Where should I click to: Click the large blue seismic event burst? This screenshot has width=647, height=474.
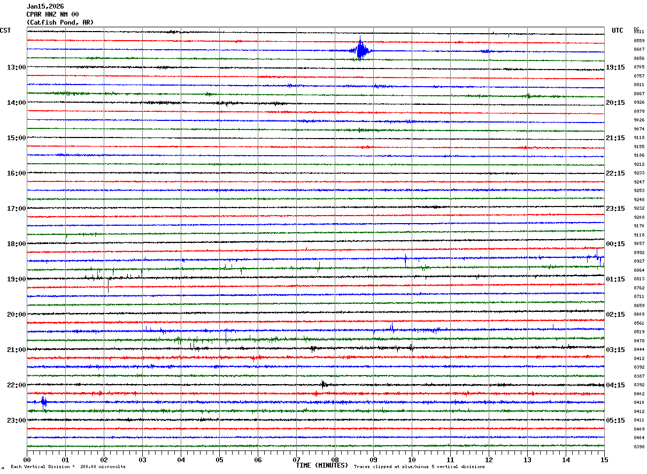pos(362,49)
